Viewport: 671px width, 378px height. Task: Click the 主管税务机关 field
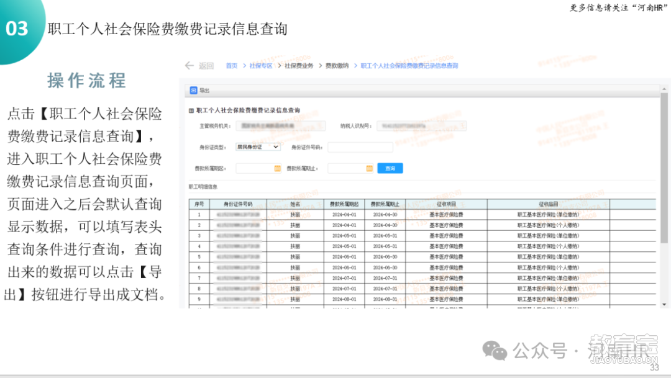point(281,126)
